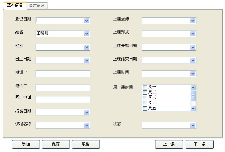Tick the 周三 checkbox
225x152 pixels.
click(x=145, y=98)
